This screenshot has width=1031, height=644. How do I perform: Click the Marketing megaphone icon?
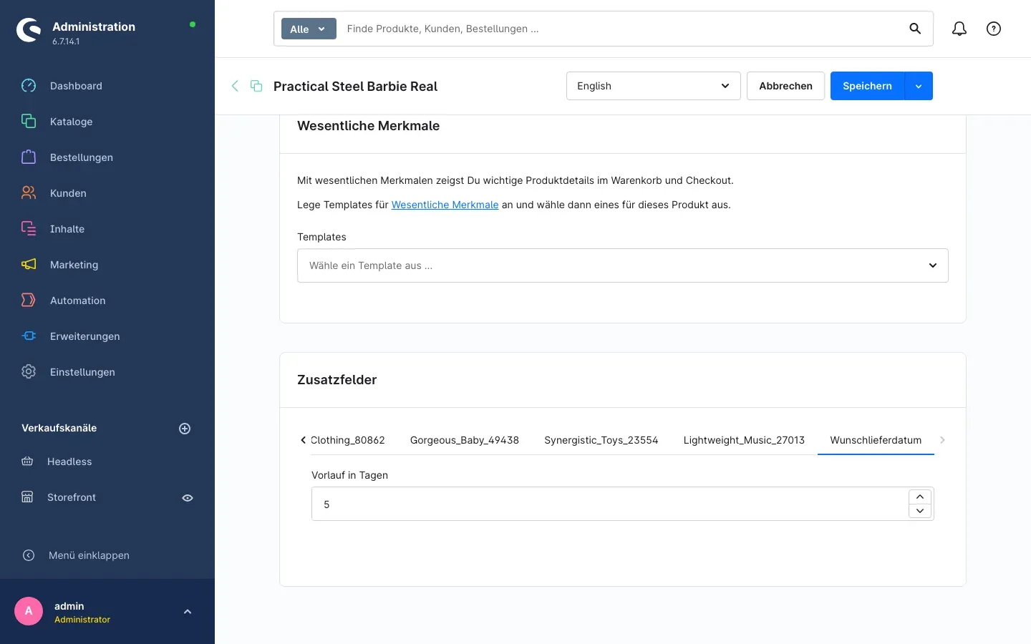[29, 265]
